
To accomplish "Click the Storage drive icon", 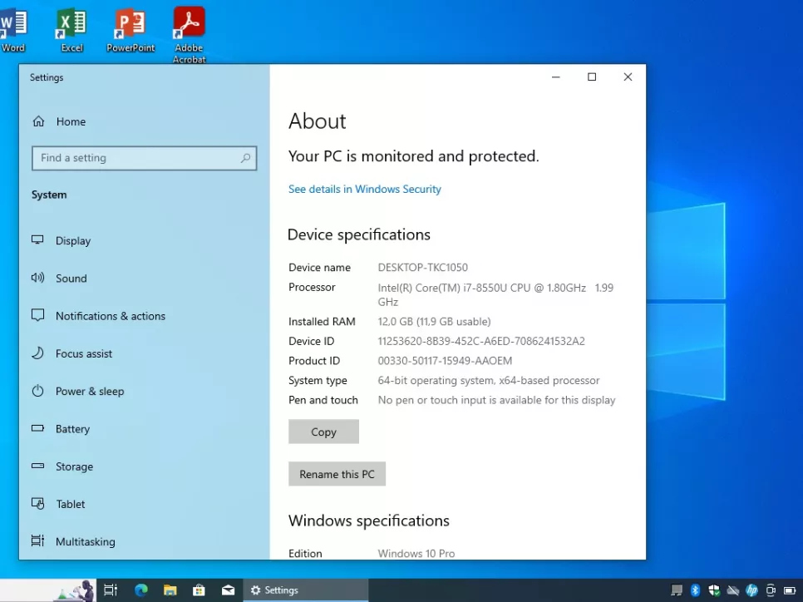I will click(x=37, y=466).
